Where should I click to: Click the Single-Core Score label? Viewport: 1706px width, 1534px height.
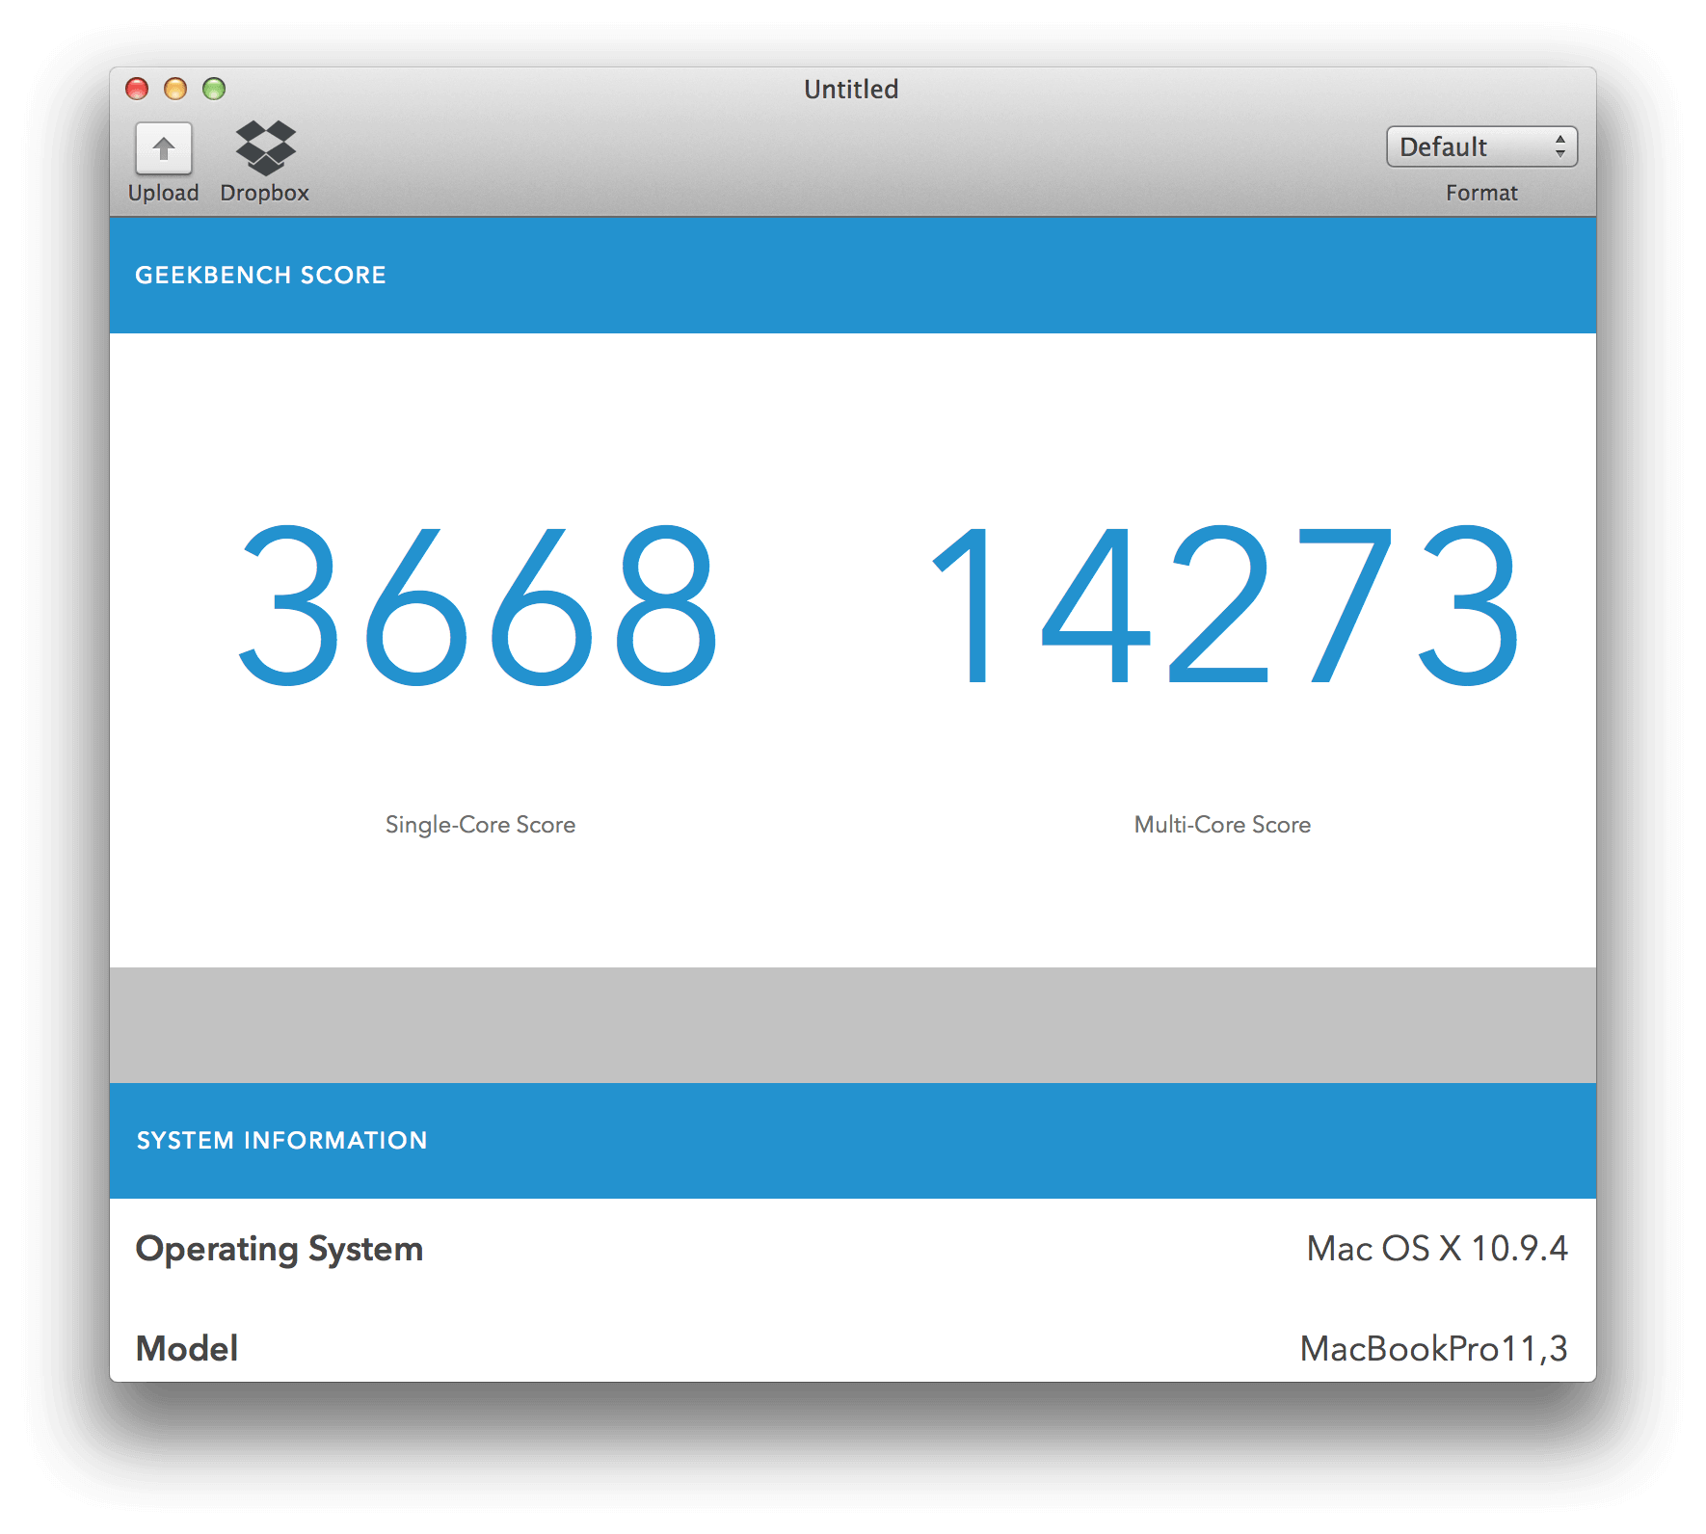(480, 825)
